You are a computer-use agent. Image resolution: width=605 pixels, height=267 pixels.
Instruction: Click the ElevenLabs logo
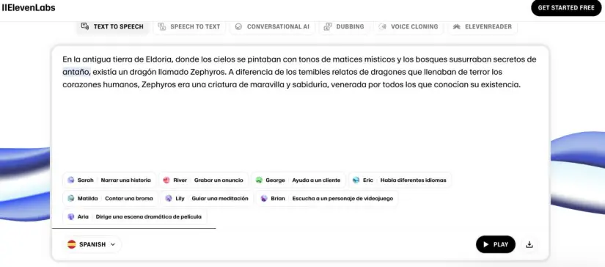click(x=29, y=8)
